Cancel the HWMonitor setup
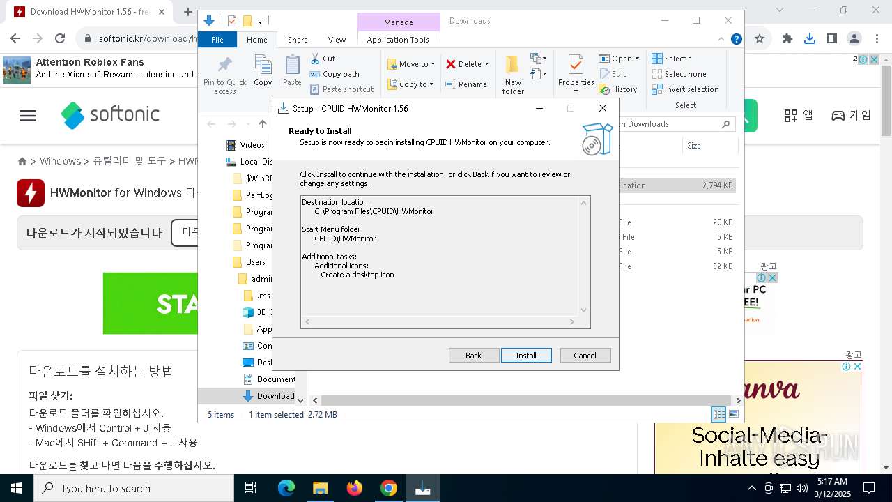 (x=585, y=356)
